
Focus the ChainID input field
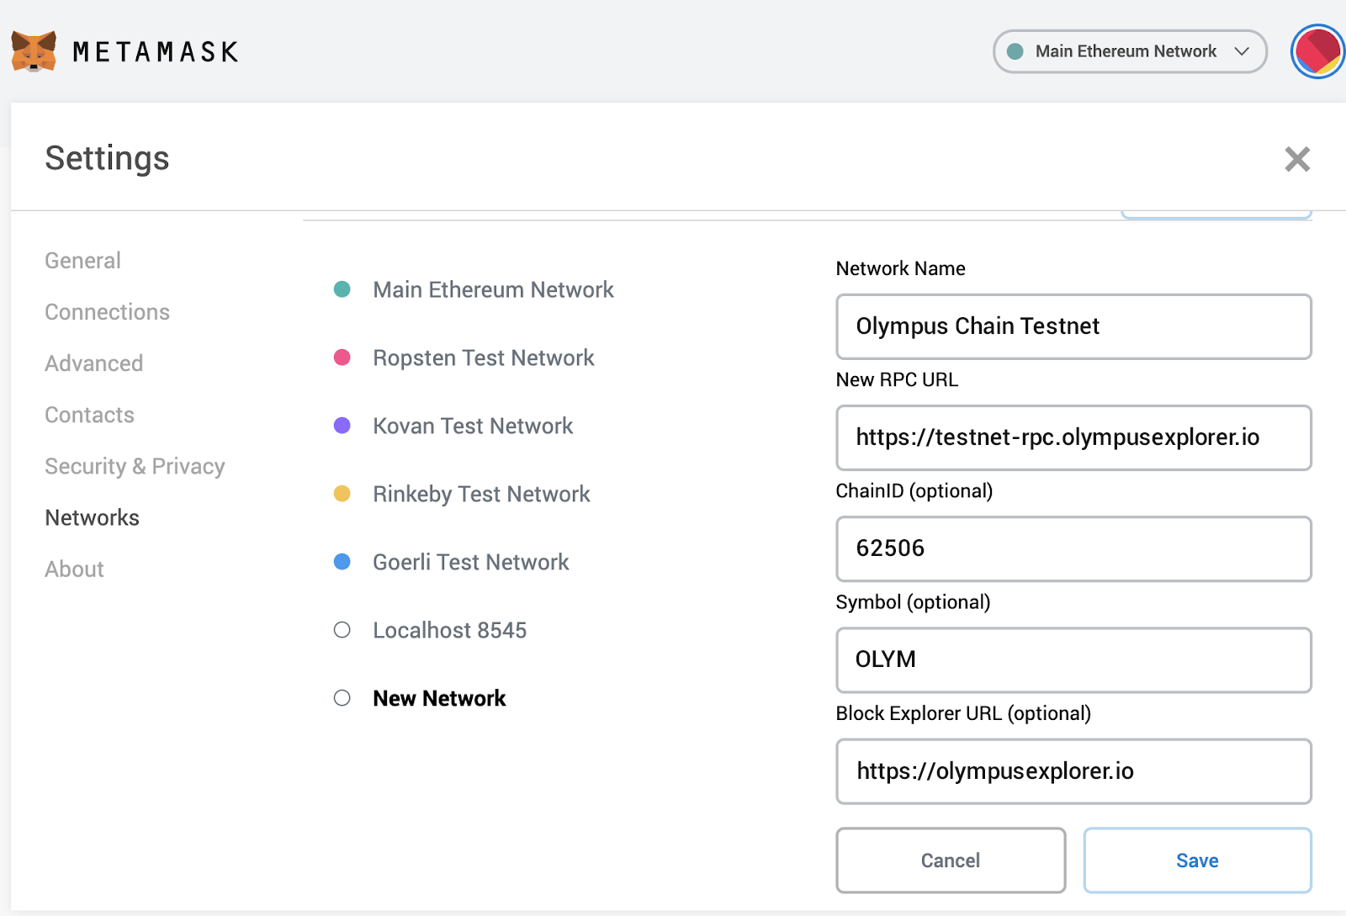click(1073, 548)
